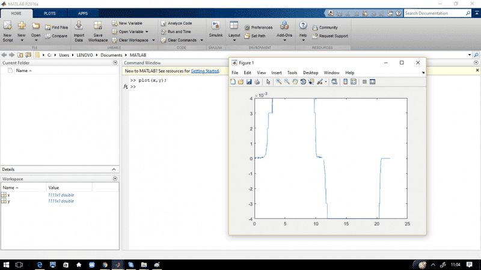This screenshot has width=481, height=270.
Task: Select the Zoom In tool in Figure 1
Action: click(x=279, y=82)
